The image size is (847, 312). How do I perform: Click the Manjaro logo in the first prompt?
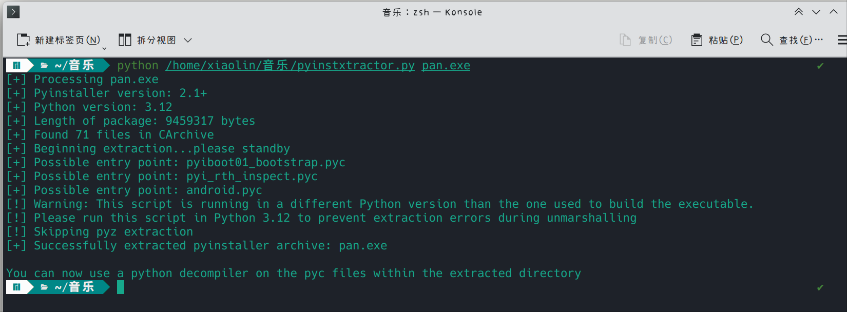pyautogui.click(x=16, y=65)
